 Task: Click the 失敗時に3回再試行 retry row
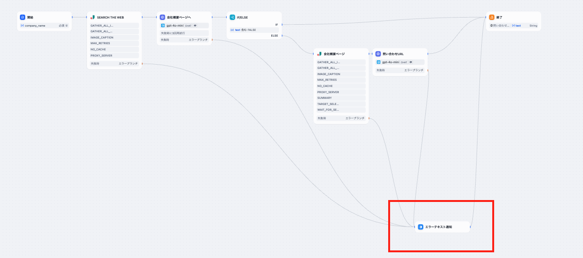(184, 33)
